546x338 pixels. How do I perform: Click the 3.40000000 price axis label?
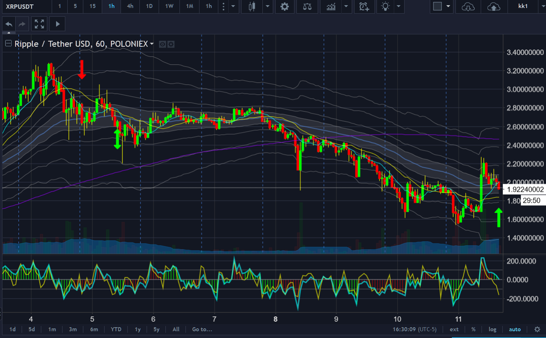[x=525, y=52]
